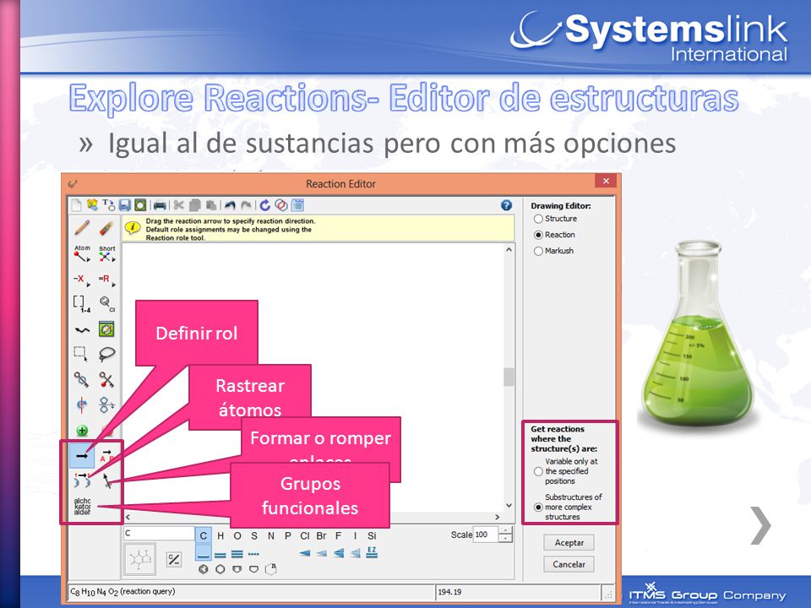This screenshot has width=811, height=608.
Task: Click the caffeine structure thumbnail preview
Action: tap(140, 559)
